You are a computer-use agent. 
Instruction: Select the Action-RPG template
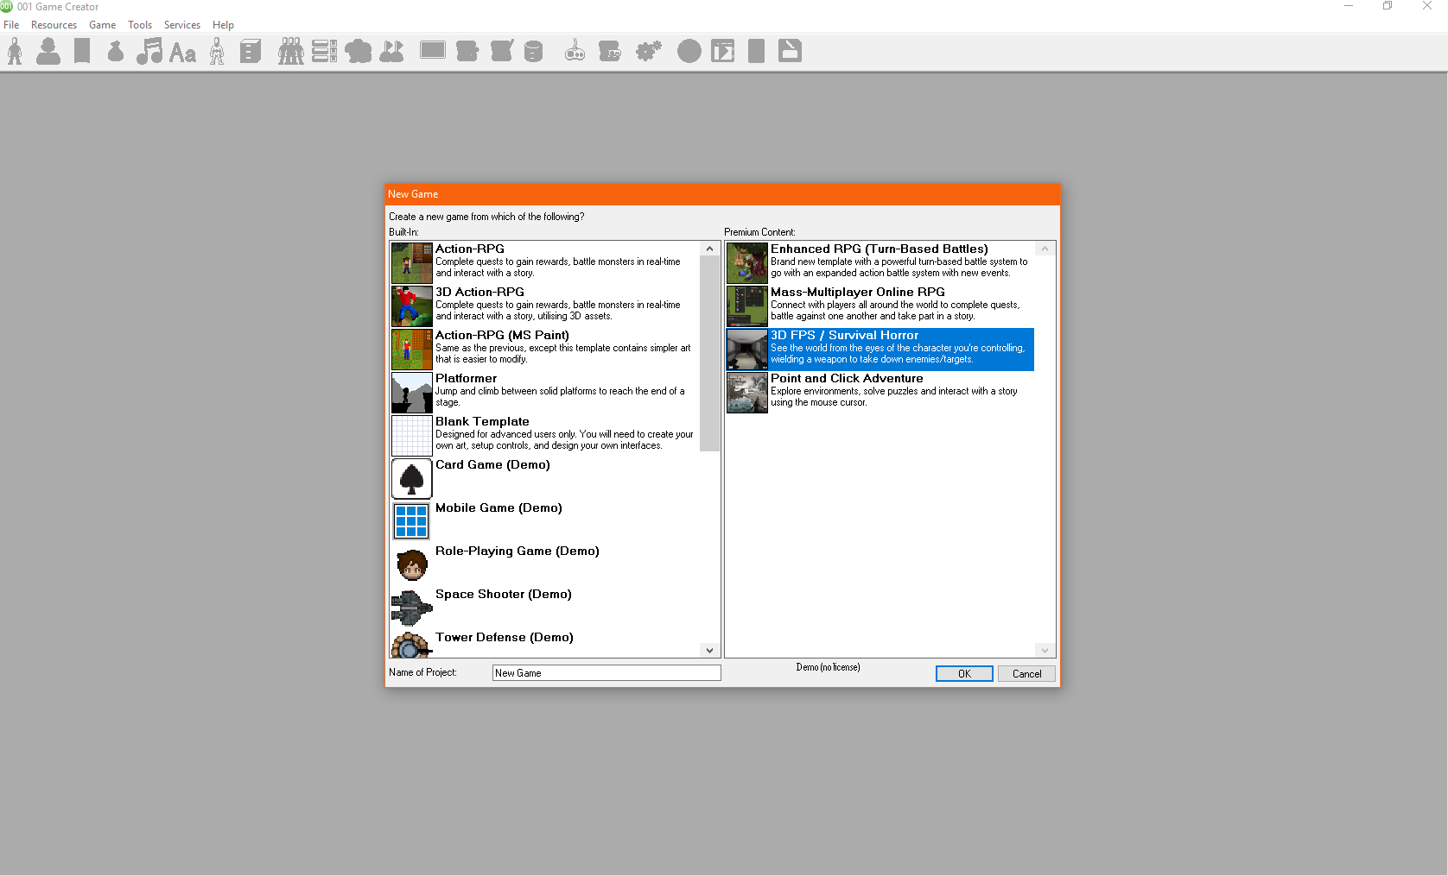pos(544,262)
